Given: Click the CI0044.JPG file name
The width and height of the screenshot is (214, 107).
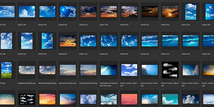Looking at the screenshot, I should coord(22,54).
